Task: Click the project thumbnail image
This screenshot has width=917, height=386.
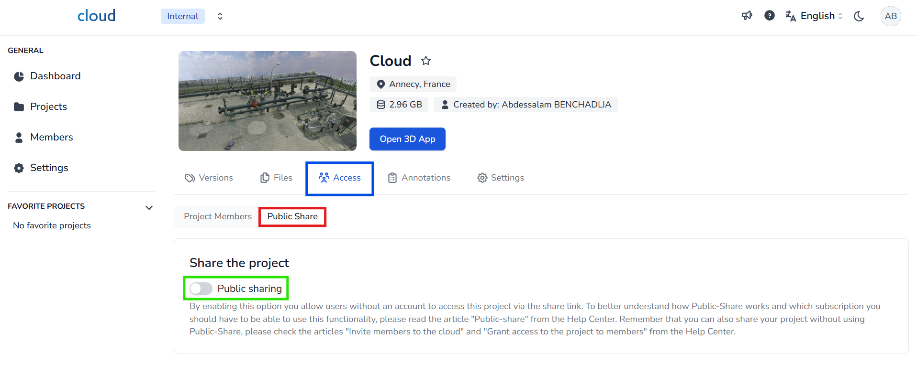Action: (x=267, y=101)
